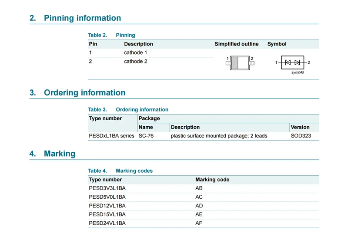
Task: Click the 'Table 2. Pinning' caption
Action: (111, 35)
